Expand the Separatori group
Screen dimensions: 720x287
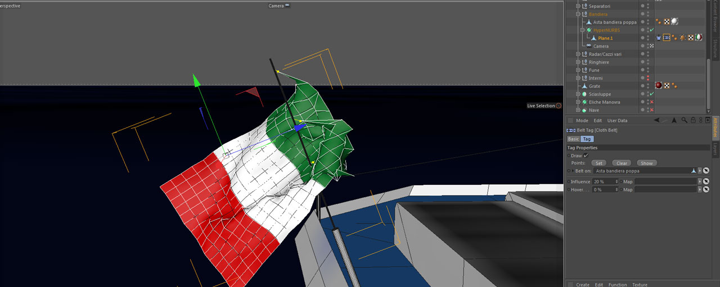578,6
